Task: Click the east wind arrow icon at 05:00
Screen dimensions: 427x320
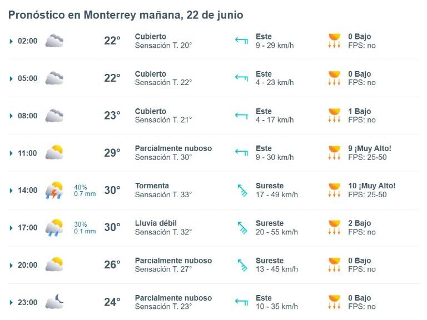Action: tap(241, 78)
